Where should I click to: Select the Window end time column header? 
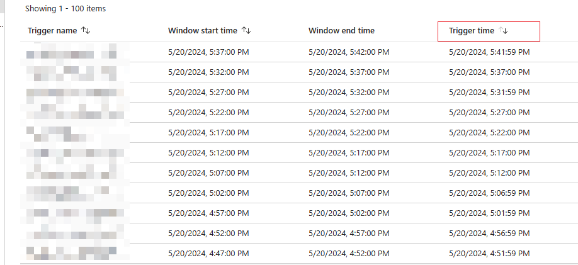tap(341, 31)
